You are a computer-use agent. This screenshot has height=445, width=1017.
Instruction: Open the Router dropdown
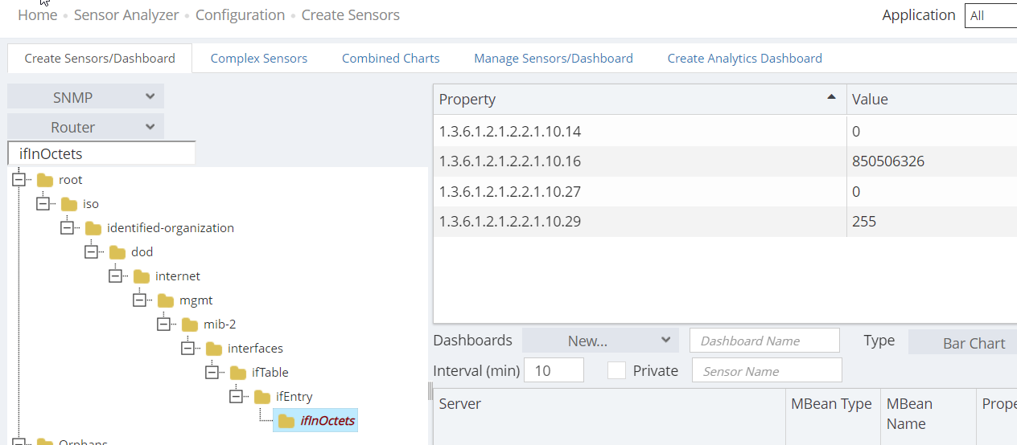click(x=85, y=127)
